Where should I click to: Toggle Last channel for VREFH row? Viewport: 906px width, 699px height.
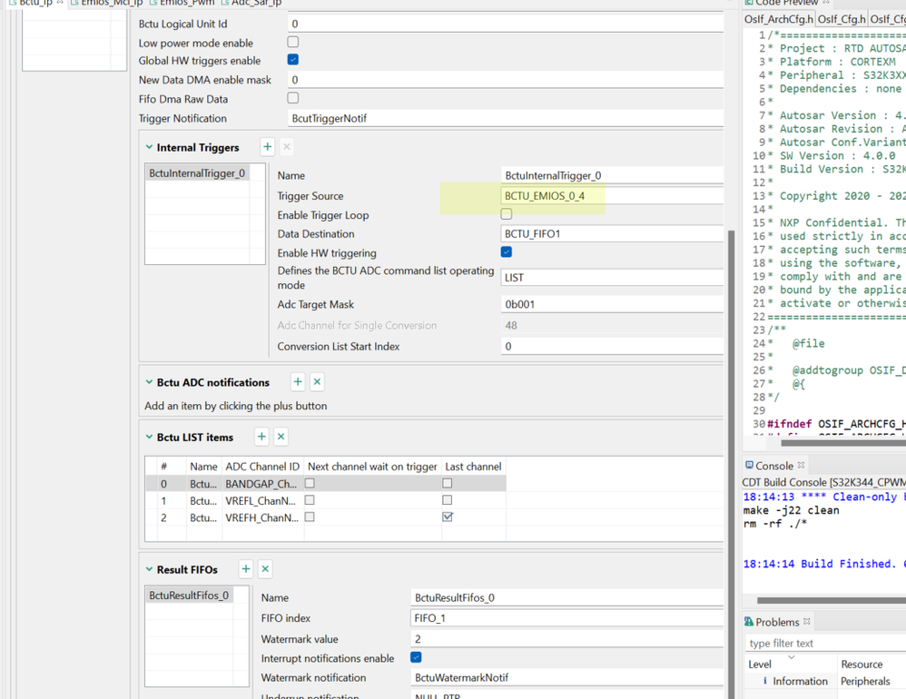tap(448, 517)
